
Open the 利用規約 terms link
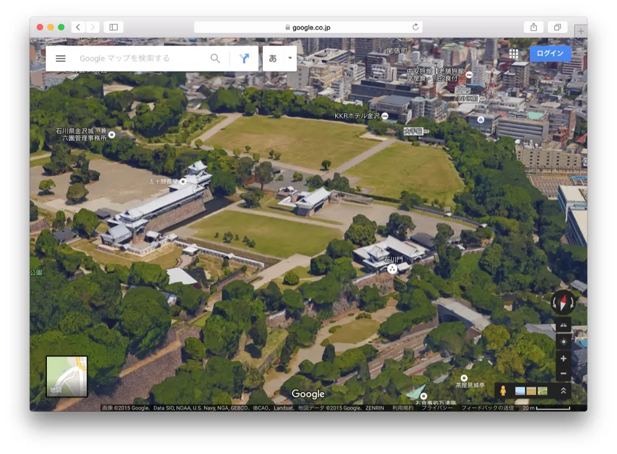click(405, 408)
